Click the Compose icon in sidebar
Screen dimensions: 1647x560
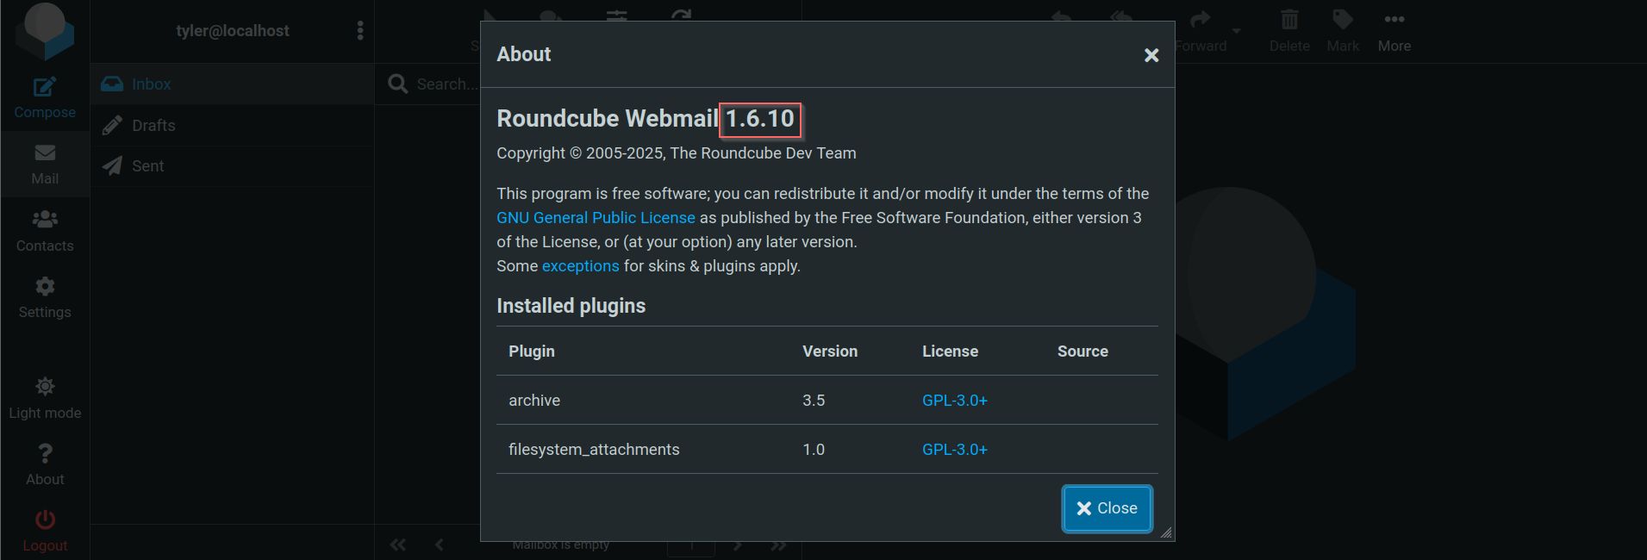coord(45,87)
